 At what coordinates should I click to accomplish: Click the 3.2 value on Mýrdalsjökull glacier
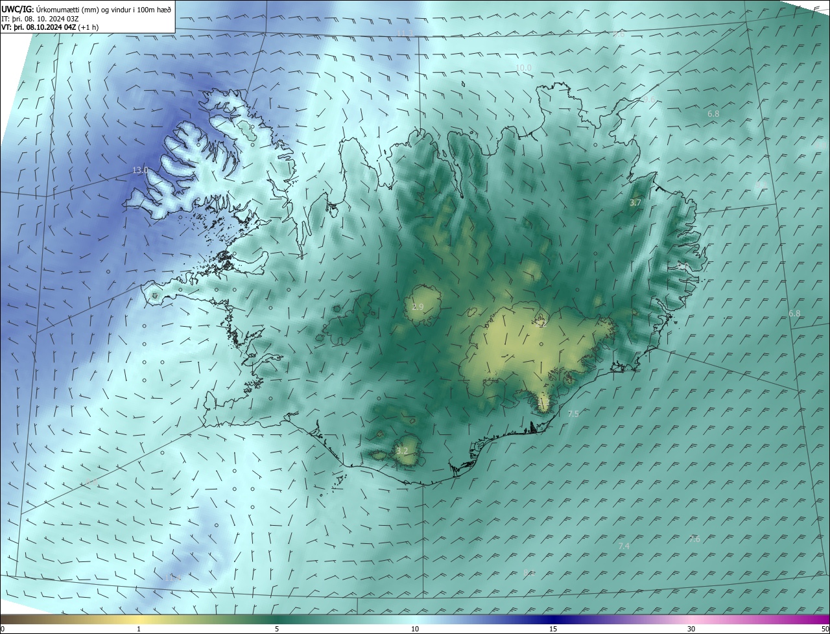point(402,451)
